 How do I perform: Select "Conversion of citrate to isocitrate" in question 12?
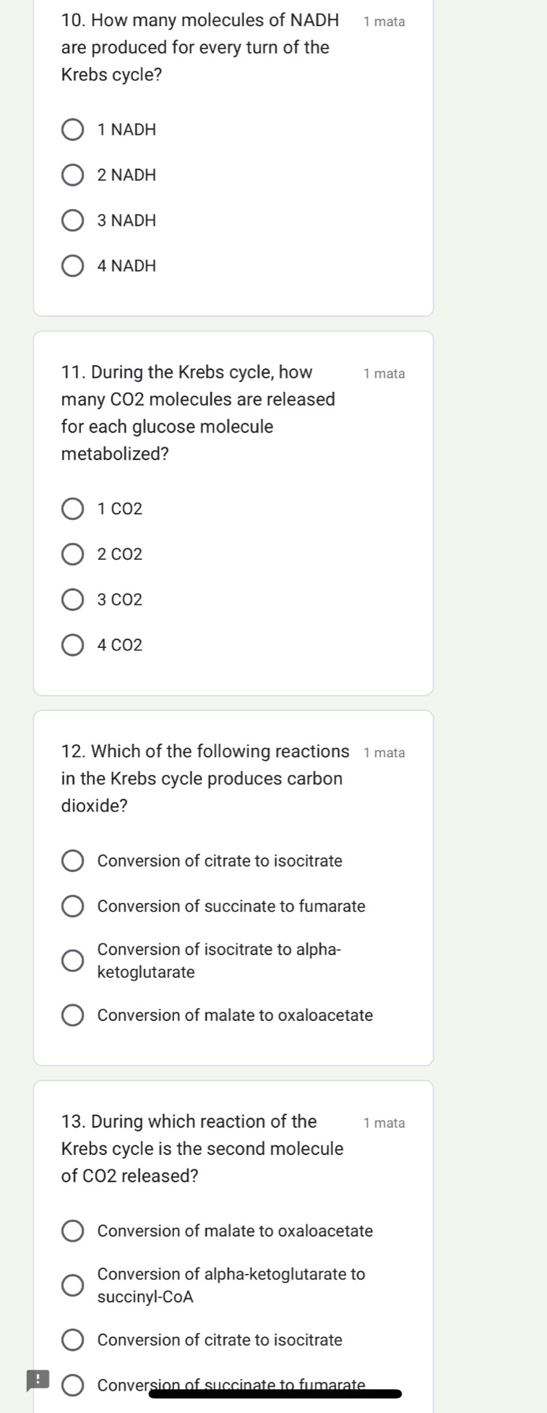(x=72, y=861)
